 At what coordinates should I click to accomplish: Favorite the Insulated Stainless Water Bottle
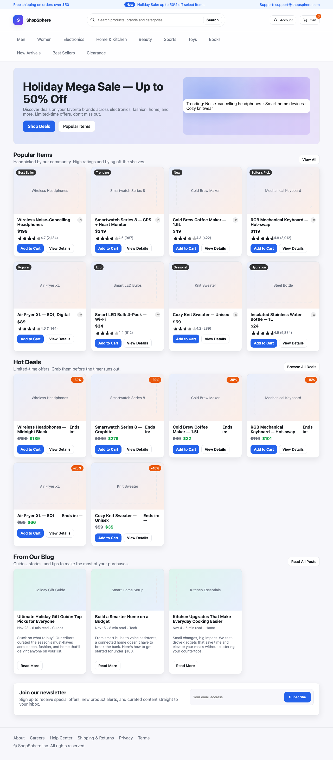(x=314, y=315)
